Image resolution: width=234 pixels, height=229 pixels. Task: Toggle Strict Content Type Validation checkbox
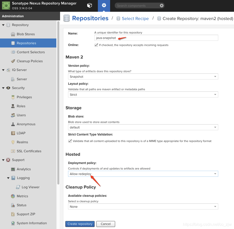pyautogui.click(x=70, y=141)
